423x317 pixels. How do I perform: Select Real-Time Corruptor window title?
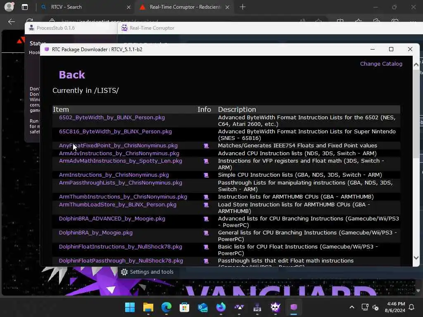152,28
